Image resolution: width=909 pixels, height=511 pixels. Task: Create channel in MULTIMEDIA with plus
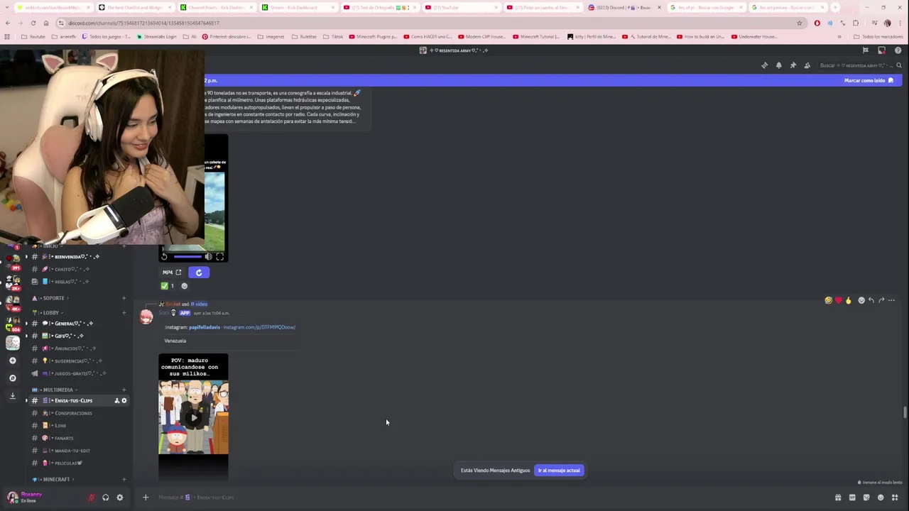click(x=124, y=390)
